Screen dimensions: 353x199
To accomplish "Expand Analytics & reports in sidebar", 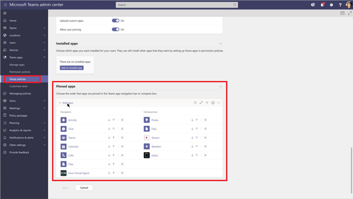I will (44, 130).
